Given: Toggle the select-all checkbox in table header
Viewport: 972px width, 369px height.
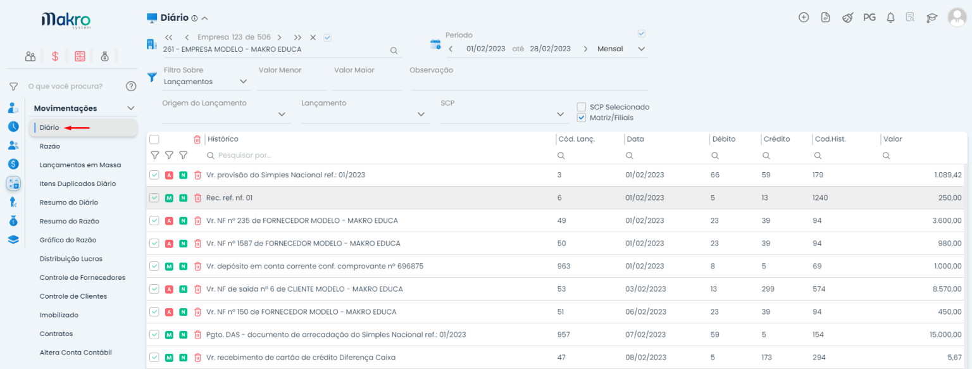Looking at the screenshot, I should (x=154, y=139).
